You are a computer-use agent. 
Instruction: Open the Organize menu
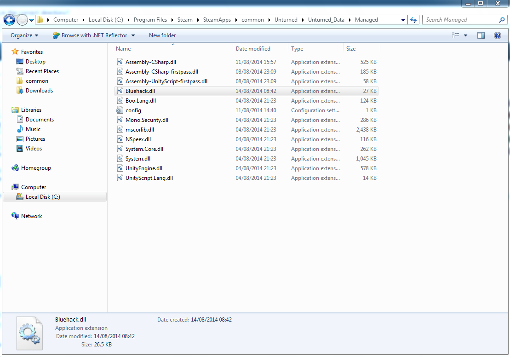(24, 35)
